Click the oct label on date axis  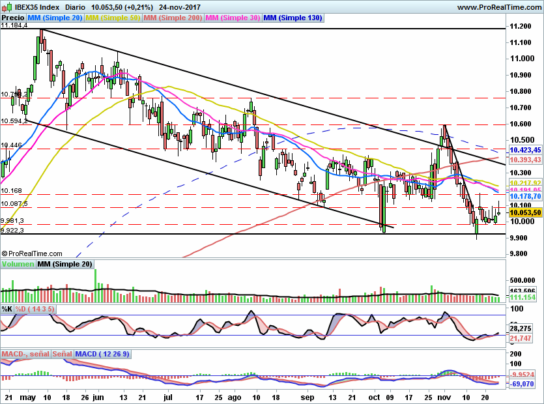click(374, 397)
